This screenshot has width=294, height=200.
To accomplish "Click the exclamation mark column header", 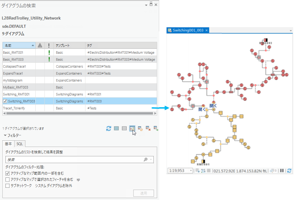I will coord(49,45).
